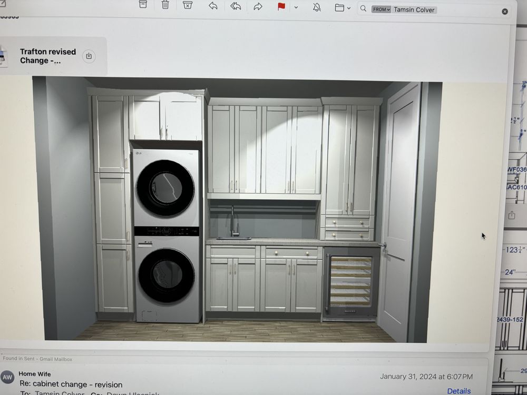Click the Archive message icon
This screenshot has height=395, width=527.
coord(143,5)
